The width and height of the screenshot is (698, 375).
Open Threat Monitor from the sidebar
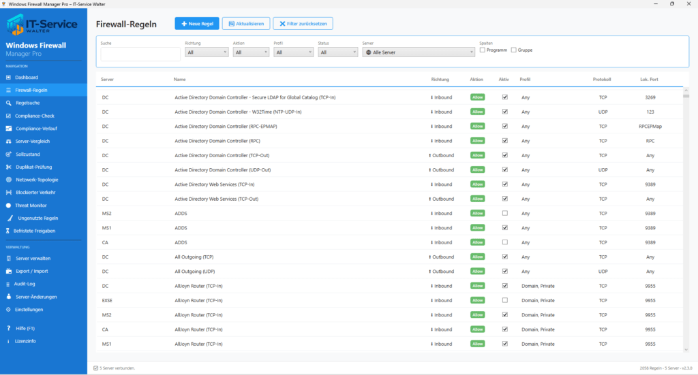(44, 206)
